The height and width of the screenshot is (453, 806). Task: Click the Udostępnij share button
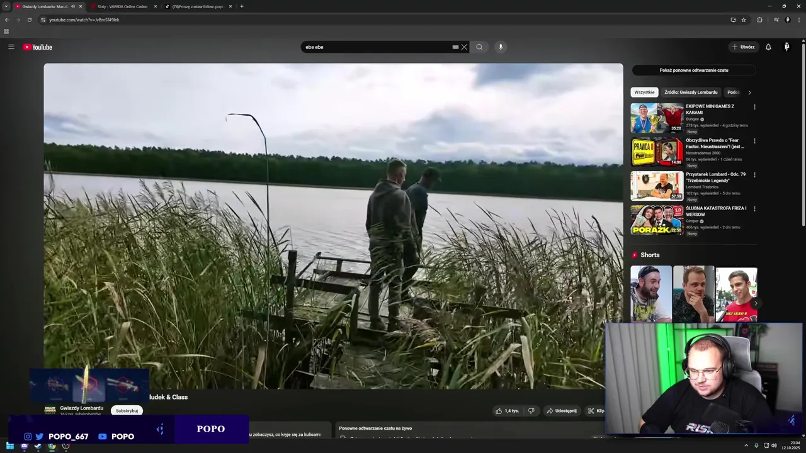(561, 411)
